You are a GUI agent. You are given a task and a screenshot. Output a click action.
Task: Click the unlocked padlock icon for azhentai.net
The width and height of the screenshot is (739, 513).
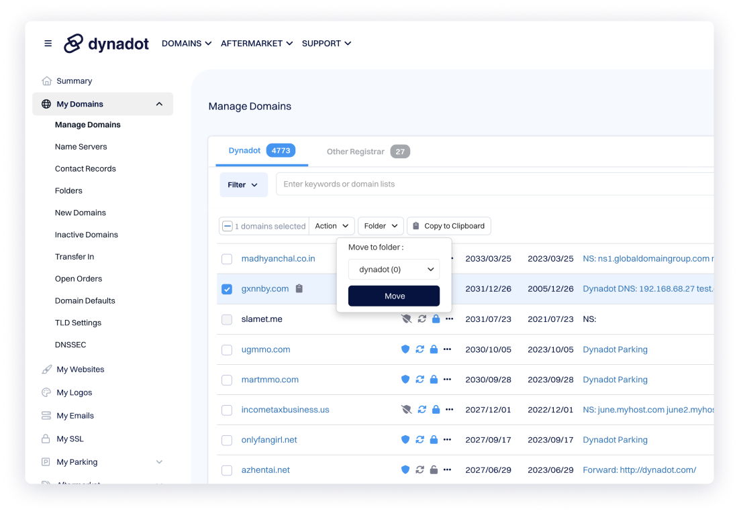point(434,470)
